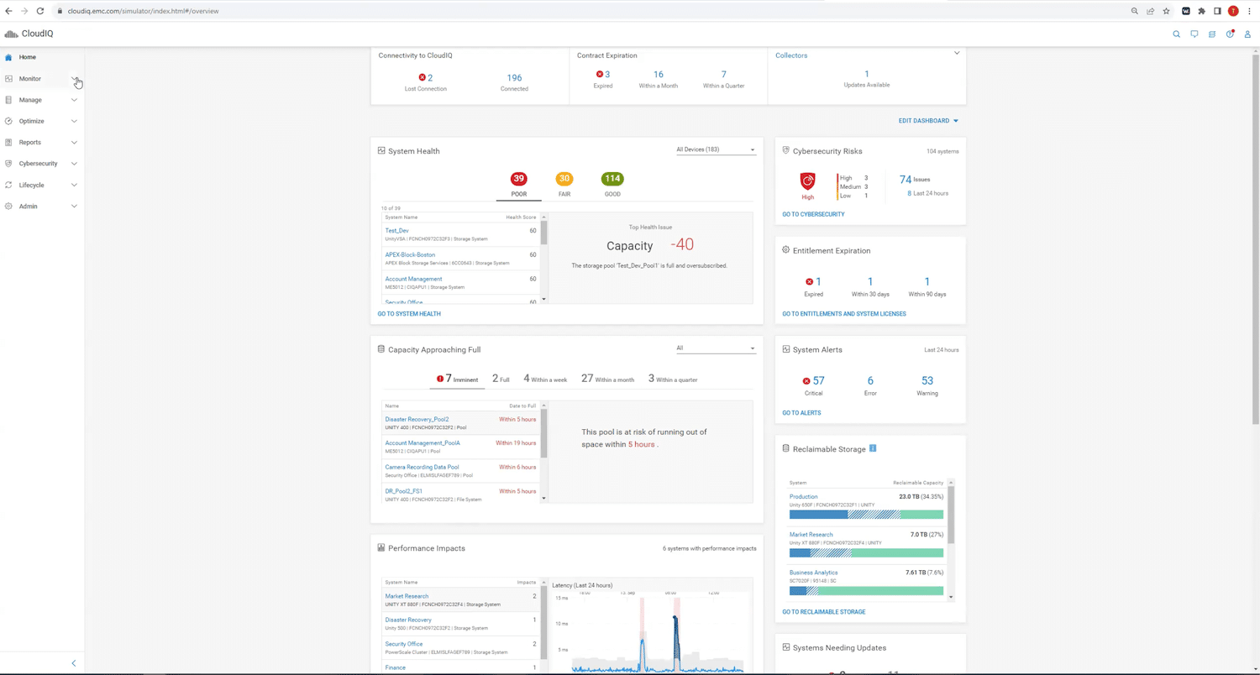
Task: Open the feedback chat bubble icon
Action: (1194, 34)
